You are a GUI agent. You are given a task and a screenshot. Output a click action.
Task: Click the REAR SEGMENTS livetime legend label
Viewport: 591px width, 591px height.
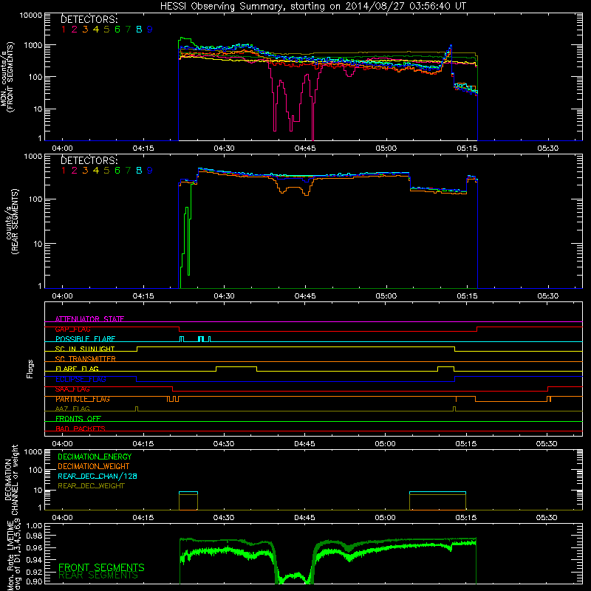[98, 575]
